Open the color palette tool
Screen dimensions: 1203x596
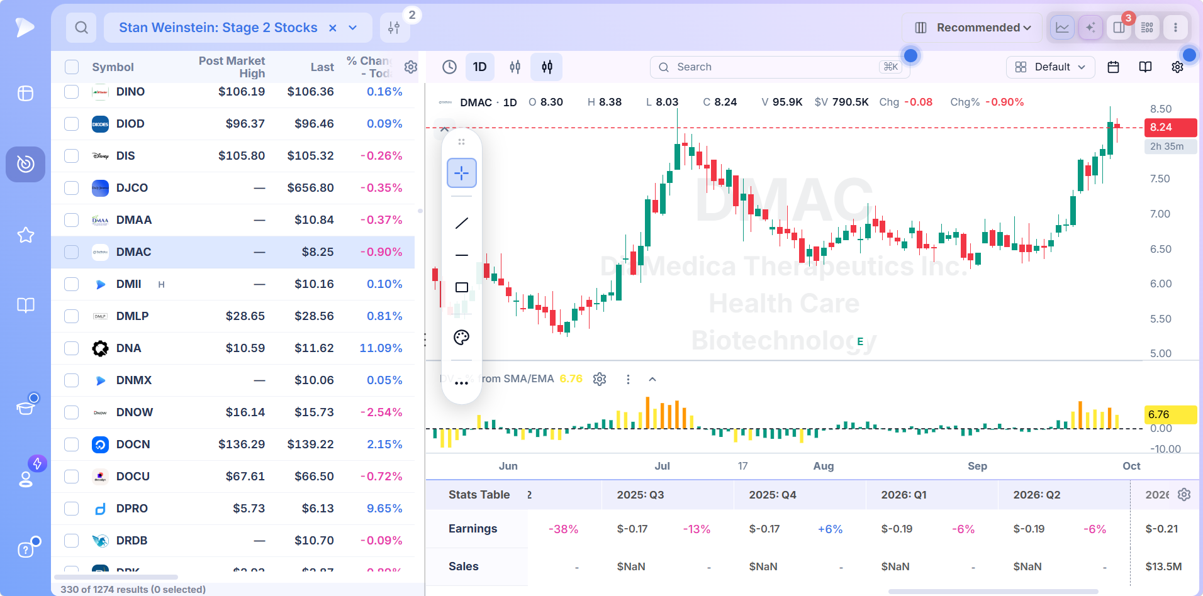(461, 338)
